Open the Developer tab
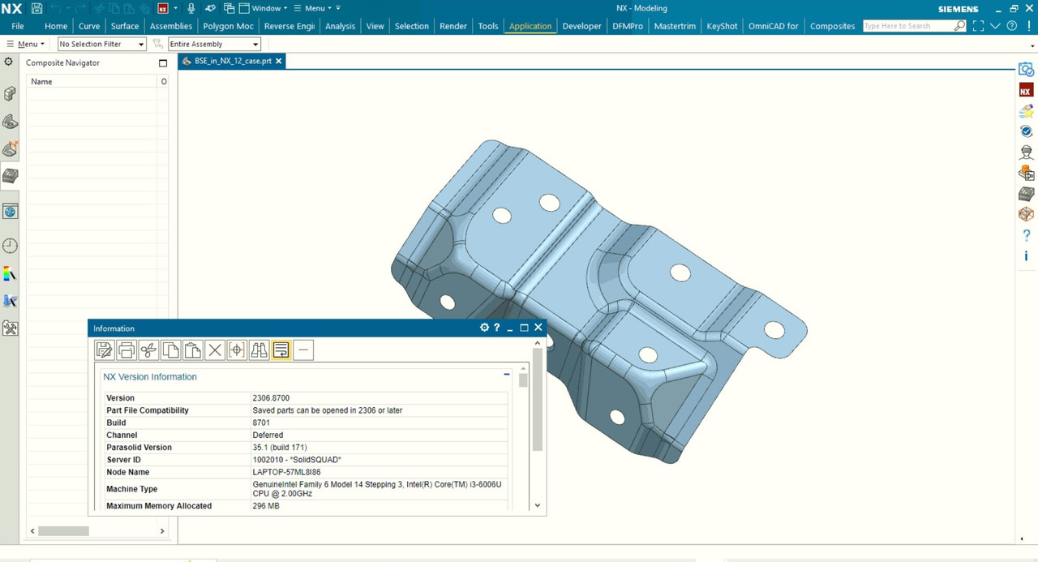1038x562 pixels. 582,26
